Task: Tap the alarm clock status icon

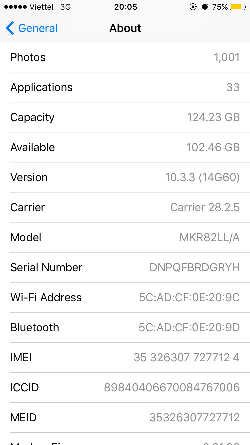Action: pos(205,7)
